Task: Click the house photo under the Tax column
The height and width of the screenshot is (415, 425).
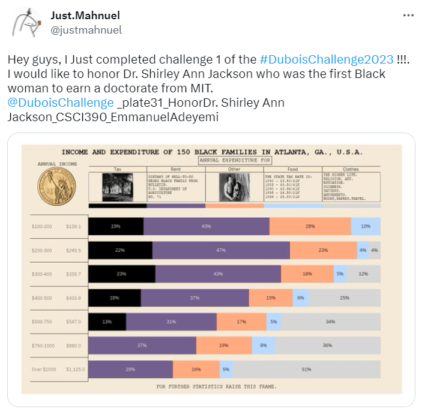Action: 117,187
